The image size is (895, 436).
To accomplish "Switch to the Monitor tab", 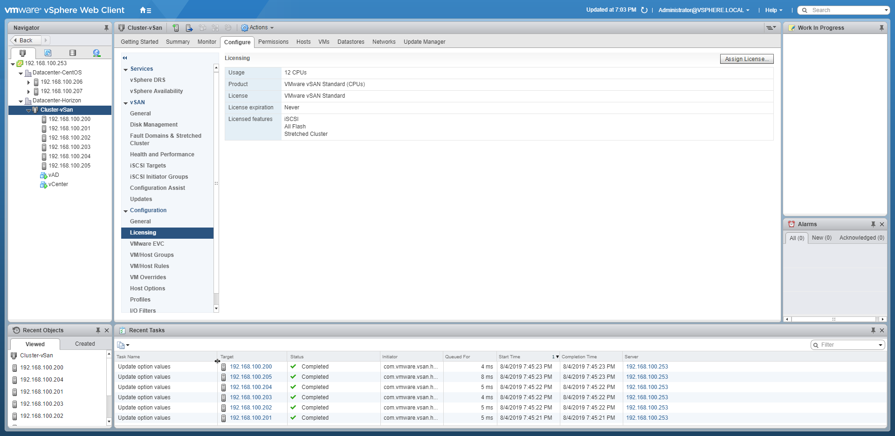I will tap(207, 42).
